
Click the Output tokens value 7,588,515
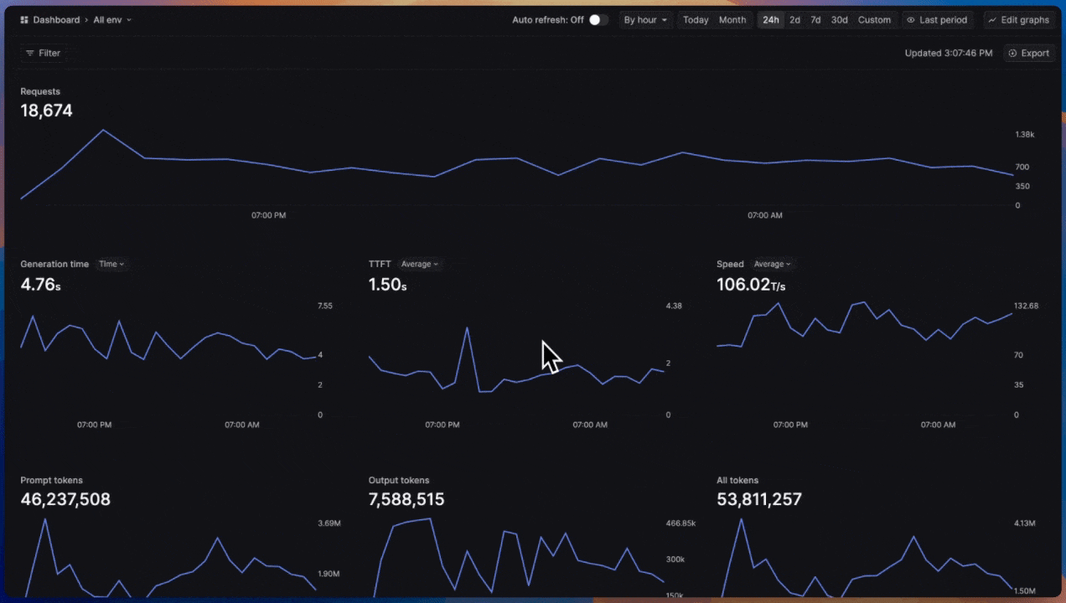(406, 500)
